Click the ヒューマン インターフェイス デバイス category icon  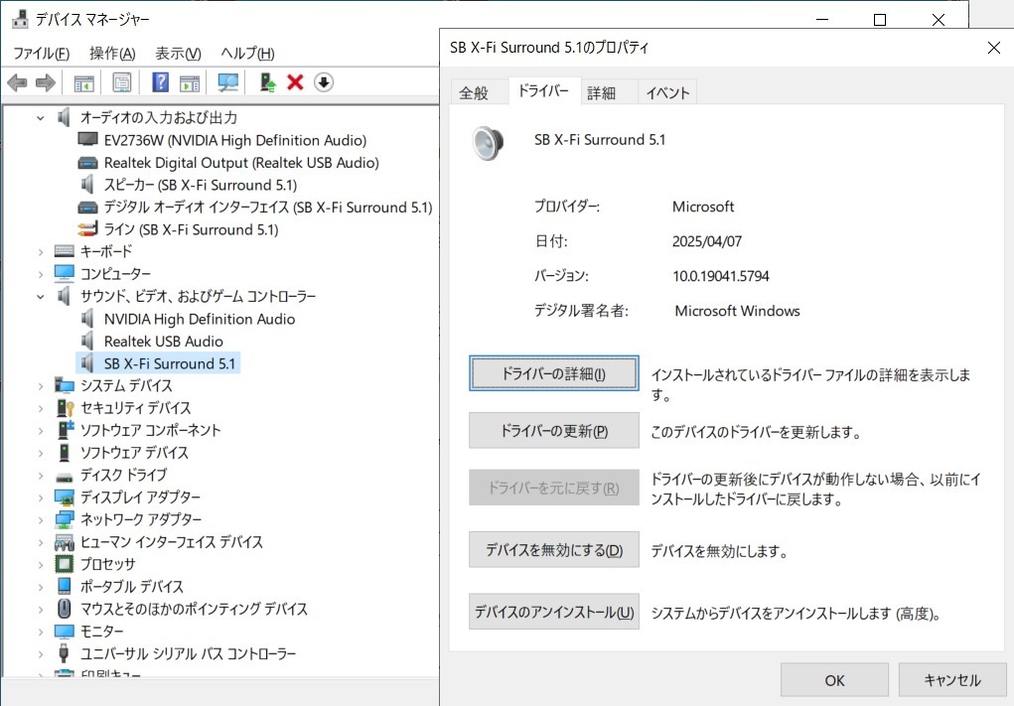[64, 542]
